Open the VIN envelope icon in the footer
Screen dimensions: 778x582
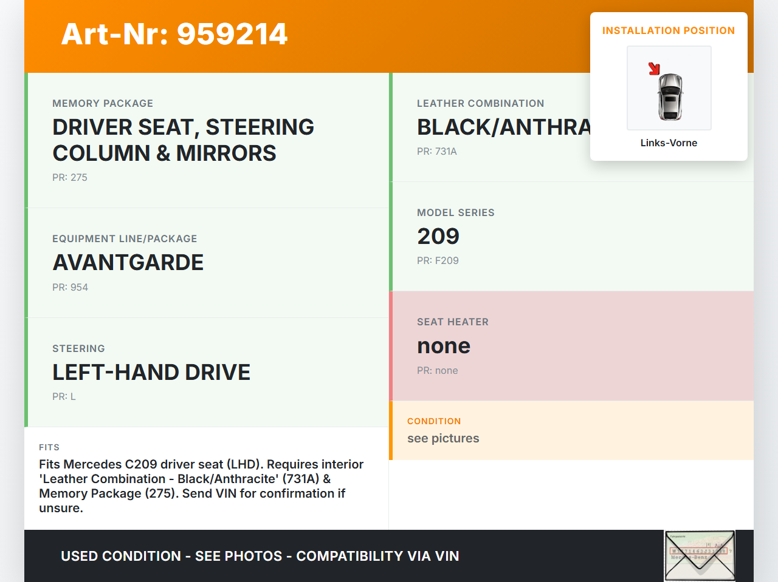pos(700,556)
